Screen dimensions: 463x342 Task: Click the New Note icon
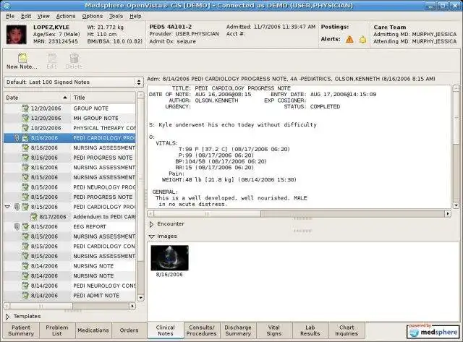(22, 58)
